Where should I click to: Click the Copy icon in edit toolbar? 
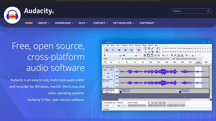(x=148, y=55)
